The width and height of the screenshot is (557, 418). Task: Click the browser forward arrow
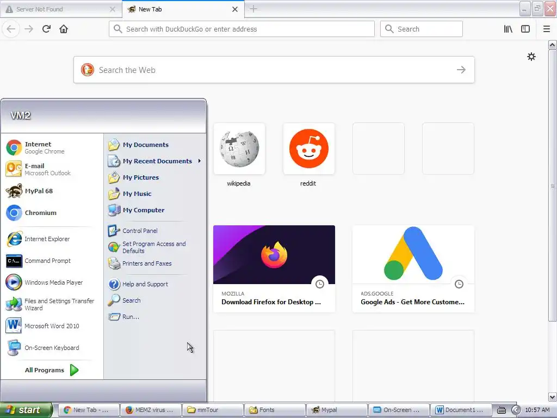(x=29, y=29)
